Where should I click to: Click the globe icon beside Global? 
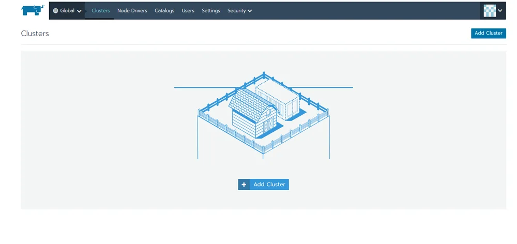[55, 10]
